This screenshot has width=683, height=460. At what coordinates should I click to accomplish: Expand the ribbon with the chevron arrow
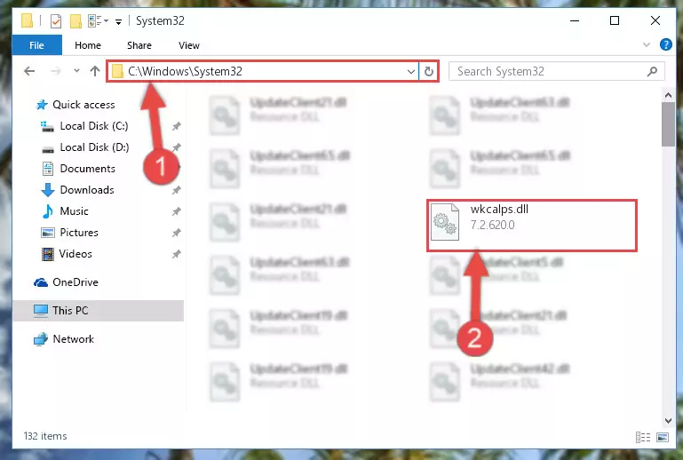(647, 44)
